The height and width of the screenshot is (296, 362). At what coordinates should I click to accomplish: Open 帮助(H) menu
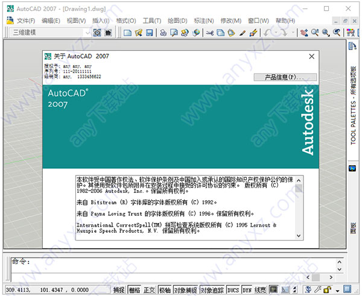click(x=285, y=21)
